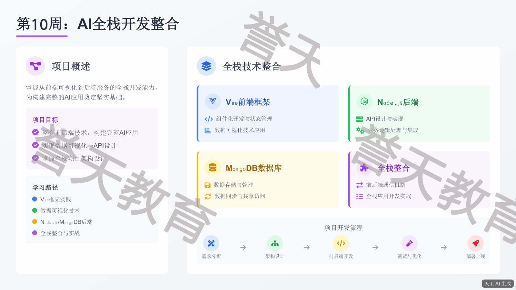This screenshot has height=290, width=516.
Task: Click the 项目概述 diagram icon
Action: coord(35,66)
